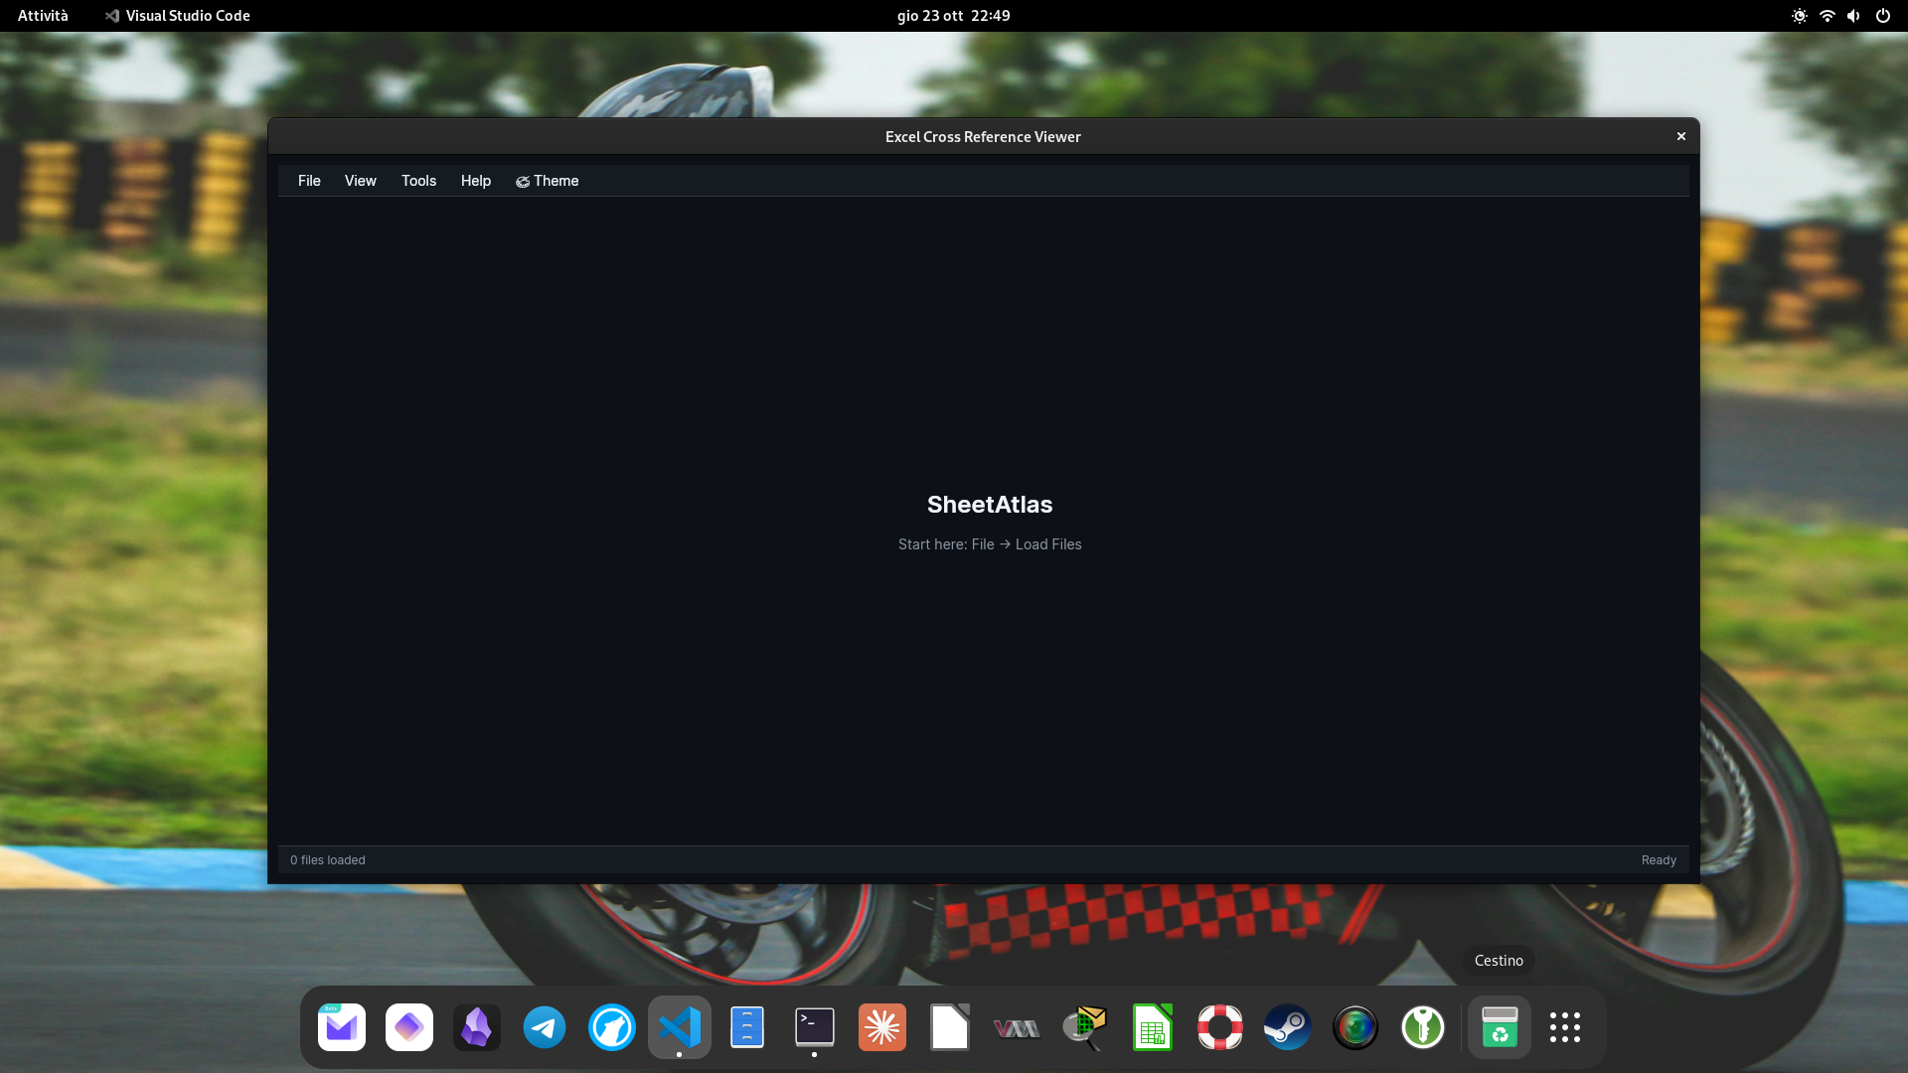
Task: Open KeePassXC green key icon
Action: click(x=1422, y=1027)
